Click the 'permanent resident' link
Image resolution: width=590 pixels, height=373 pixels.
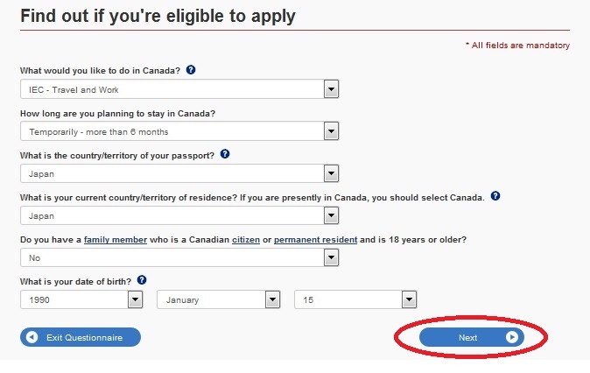(x=315, y=239)
